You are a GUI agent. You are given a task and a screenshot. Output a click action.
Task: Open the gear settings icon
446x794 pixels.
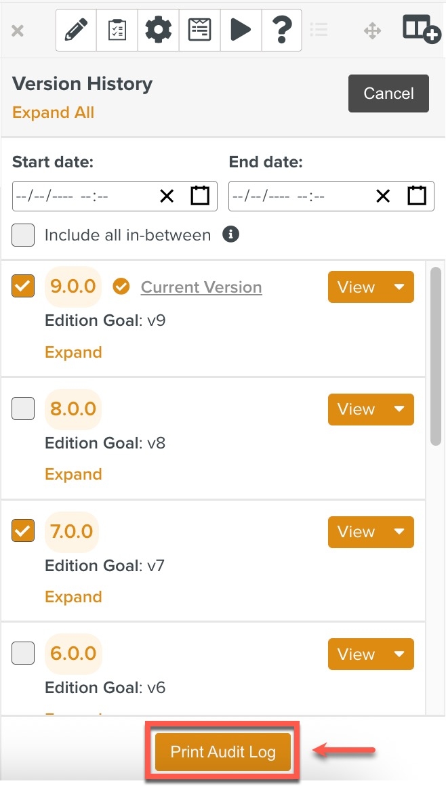pyautogui.click(x=159, y=30)
